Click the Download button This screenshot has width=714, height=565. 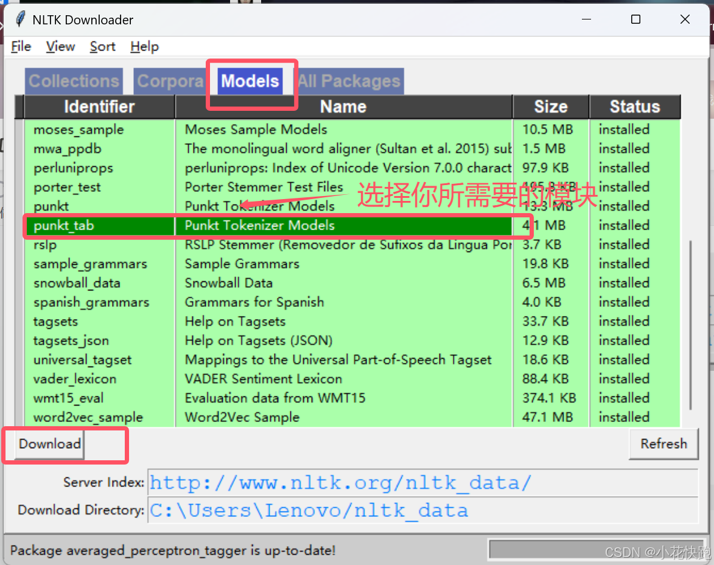tap(48, 444)
